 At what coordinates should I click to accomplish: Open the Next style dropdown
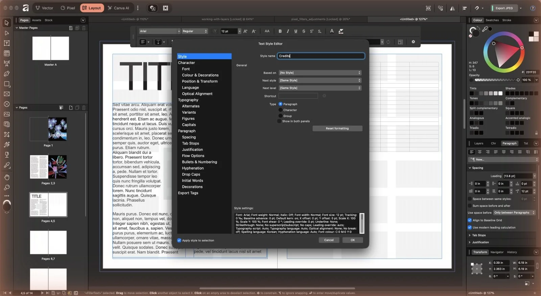[x=320, y=81]
